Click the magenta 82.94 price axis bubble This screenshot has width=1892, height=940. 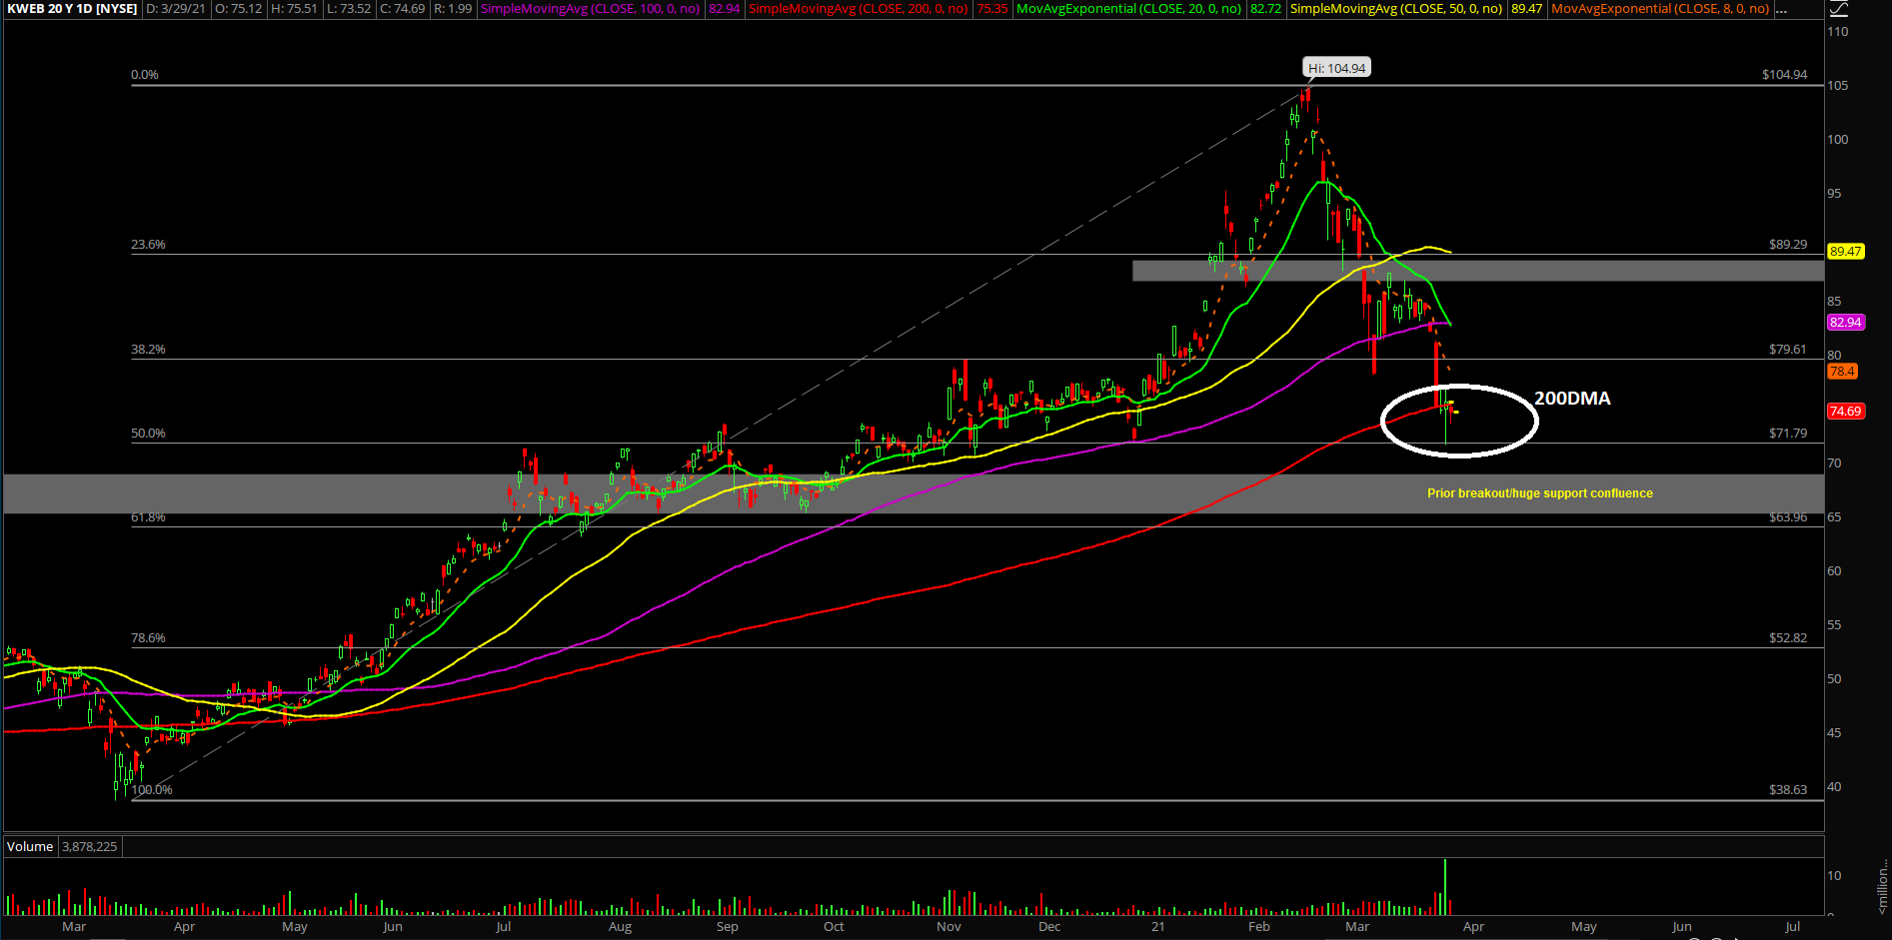(x=1846, y=323)
